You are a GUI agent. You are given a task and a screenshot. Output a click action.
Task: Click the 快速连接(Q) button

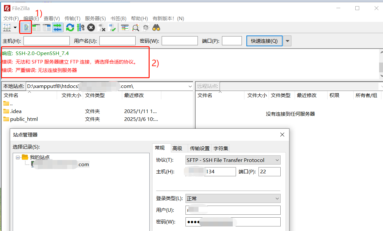tap(264, 41)
